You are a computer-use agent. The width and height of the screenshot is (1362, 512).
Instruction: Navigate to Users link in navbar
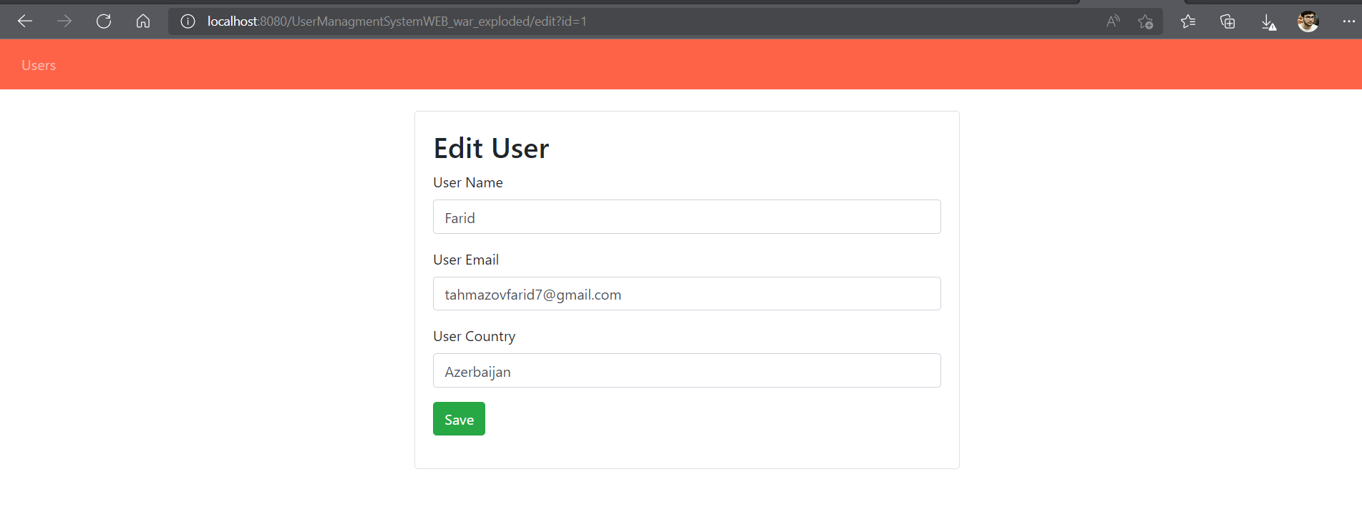click(39, 65)
